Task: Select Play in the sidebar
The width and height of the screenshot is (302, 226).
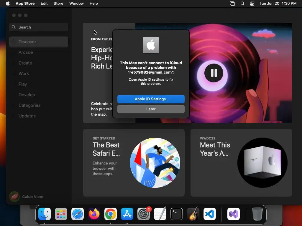Action: point(39,84)
